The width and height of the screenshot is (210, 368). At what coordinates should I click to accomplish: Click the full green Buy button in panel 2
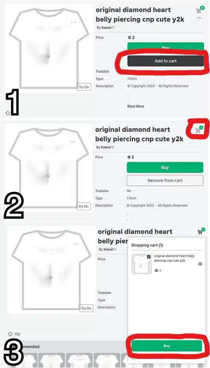coord(165,167)
